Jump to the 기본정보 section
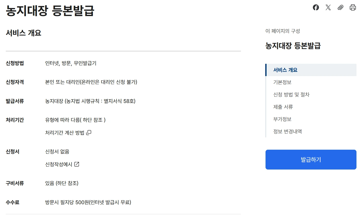 (282, 82)
